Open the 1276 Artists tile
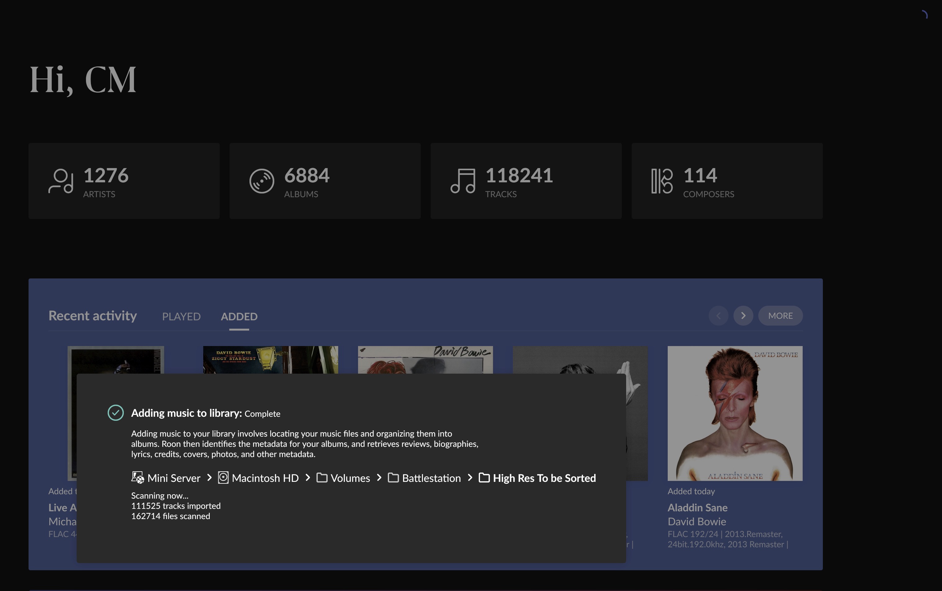Viewport: 942px width, 591px height. (124, 180)
